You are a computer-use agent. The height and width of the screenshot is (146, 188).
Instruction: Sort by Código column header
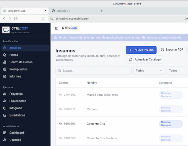(64, 83)
